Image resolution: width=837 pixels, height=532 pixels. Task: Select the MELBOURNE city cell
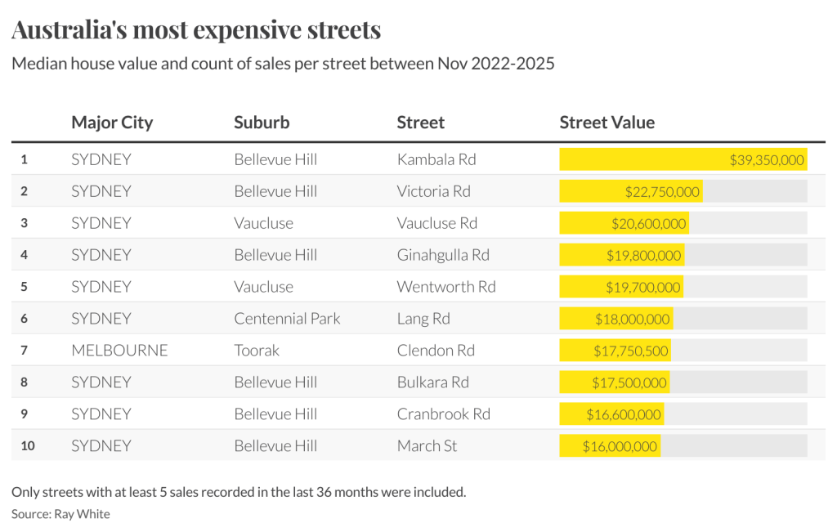pyautogui.click(x=119, y=351)
